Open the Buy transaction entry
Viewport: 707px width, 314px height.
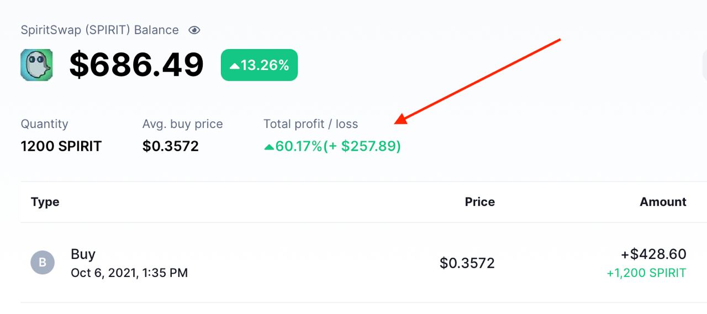point(83,254)
